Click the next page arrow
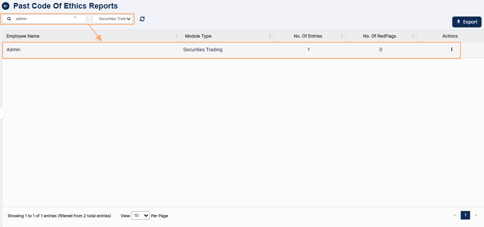Image resolution: width=484 pixels, height=227 pixels. pyautogui.click(x=476, y=215)
